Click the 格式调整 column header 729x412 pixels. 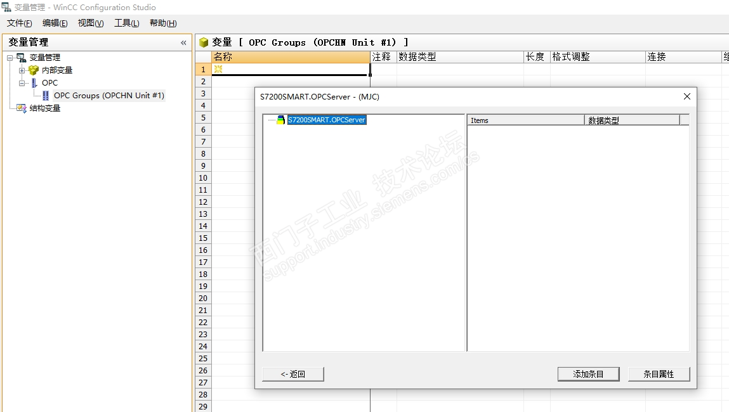(x=598, y=56)
